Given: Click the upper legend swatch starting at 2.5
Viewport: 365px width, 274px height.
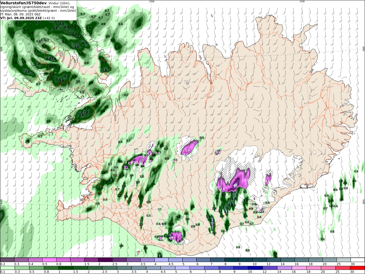Looking at the screenshot, I should click(119, 260).
